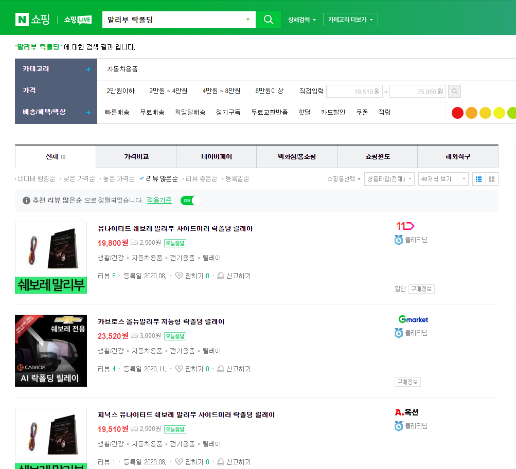Pick the bright yellow color filter
Image resolution: width=516 pixels, height=469 pixels.
[499, 113]
